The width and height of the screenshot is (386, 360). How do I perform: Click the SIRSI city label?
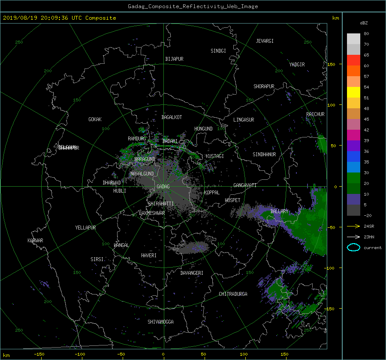(97, 259)
